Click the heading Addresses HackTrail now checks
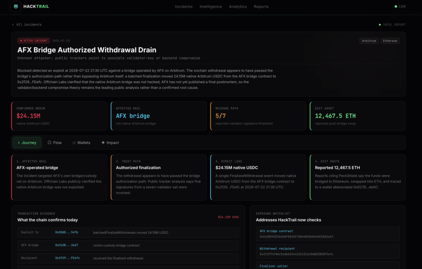 (288, 220)
